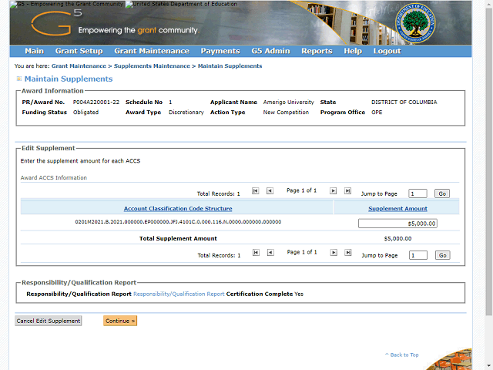The width and height of the screenshot is (493, 370).
Task: Sort by Account Classification Code Structure header
Action: click(177, 209)
